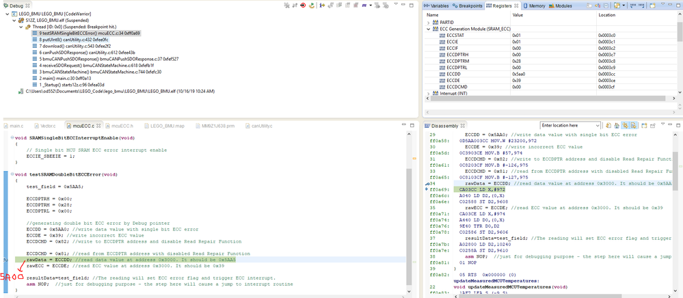This screenshot has height=298, width=683.
Task: Select stack frame 2 main()
Action: pyautogui.click(x=62, y=79)
